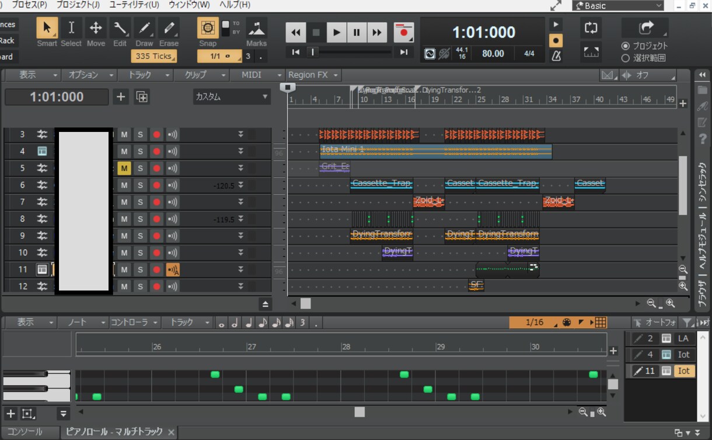Switch to the Draw tool

144,28
